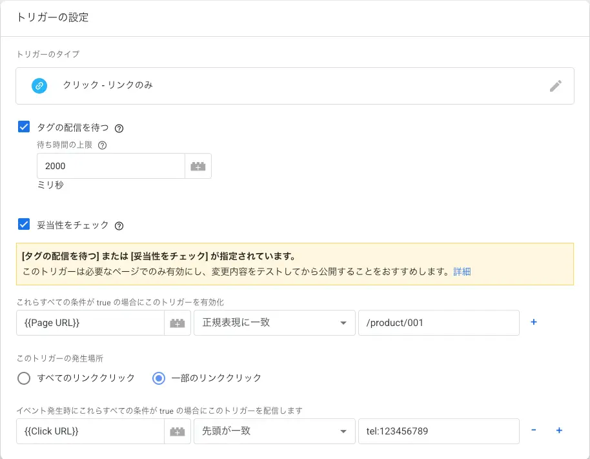Screen dimensions: 590x459
Task: Uncheck the 妥当性をチェック checkbox
Action: [24, 225]
